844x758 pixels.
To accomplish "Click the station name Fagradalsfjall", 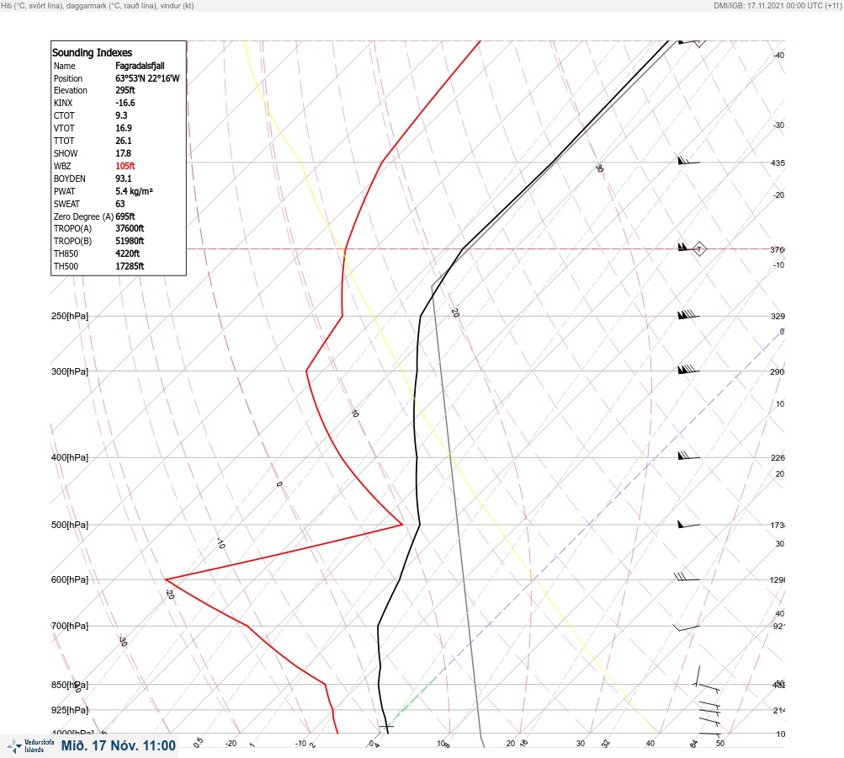I will [140, 66].
